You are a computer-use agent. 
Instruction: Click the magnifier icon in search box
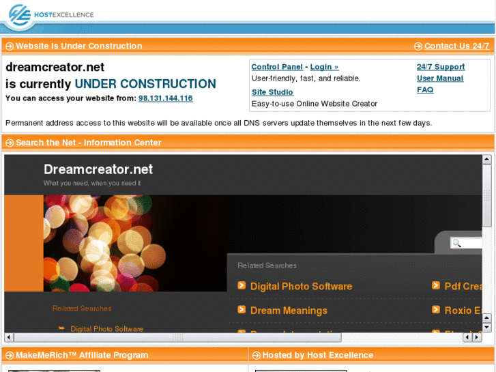(457, 243)
